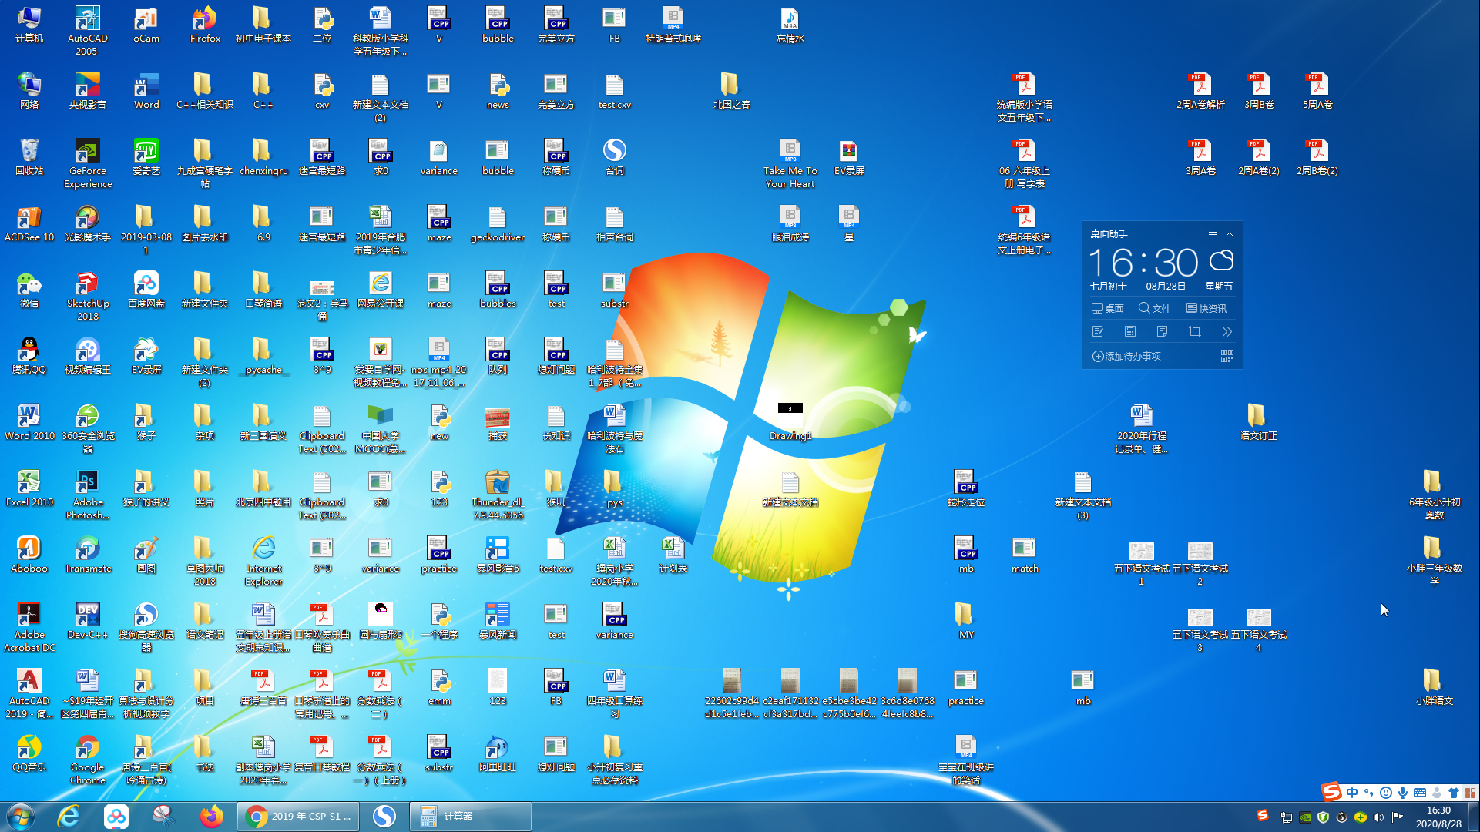Select the 暴风影音5 icon
1480x832 pixels.
point(498,555)
